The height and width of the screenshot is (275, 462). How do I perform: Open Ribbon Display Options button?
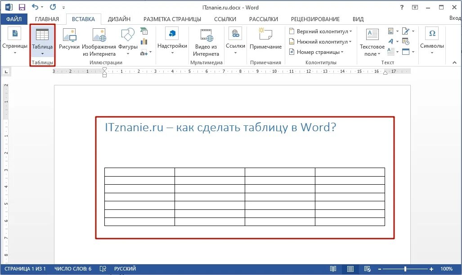tap(415, 7)
